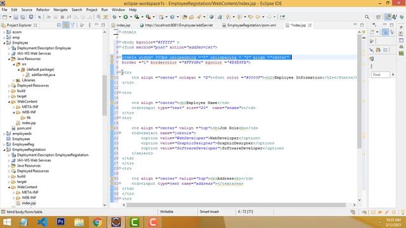Click the New file wizard icon
The height and width of the screenshot is (228, 406).
click(5, 17)
